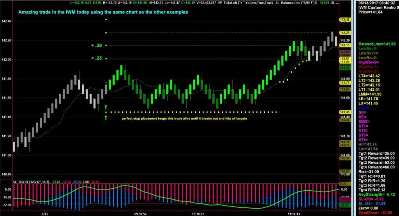Click the 10:30:01 time axis label

pos(198,214)
